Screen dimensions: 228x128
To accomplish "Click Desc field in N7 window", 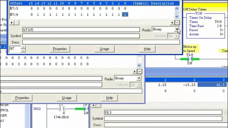I will tap(101, 42).
